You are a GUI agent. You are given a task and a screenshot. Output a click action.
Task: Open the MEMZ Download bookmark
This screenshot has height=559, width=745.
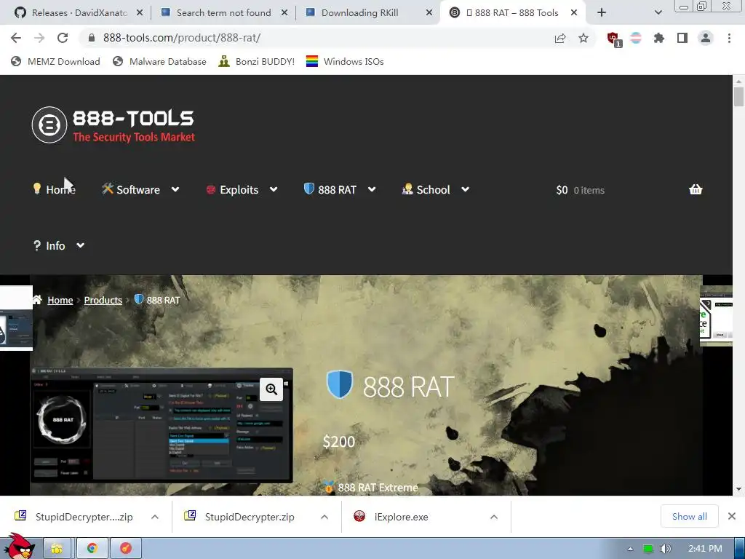click(x=55, y=61)
